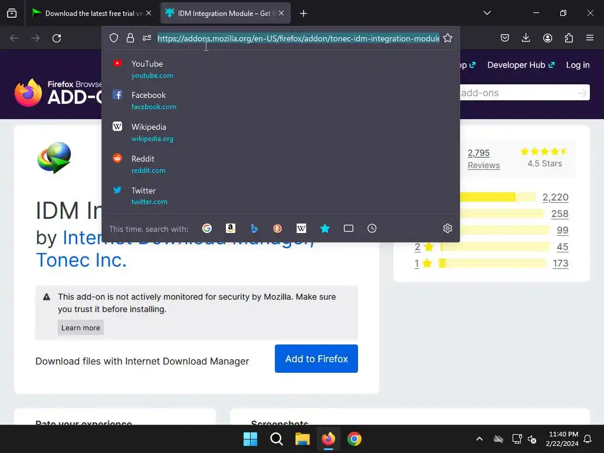
Task: Click Log in
Action: (x=578, y=65)
